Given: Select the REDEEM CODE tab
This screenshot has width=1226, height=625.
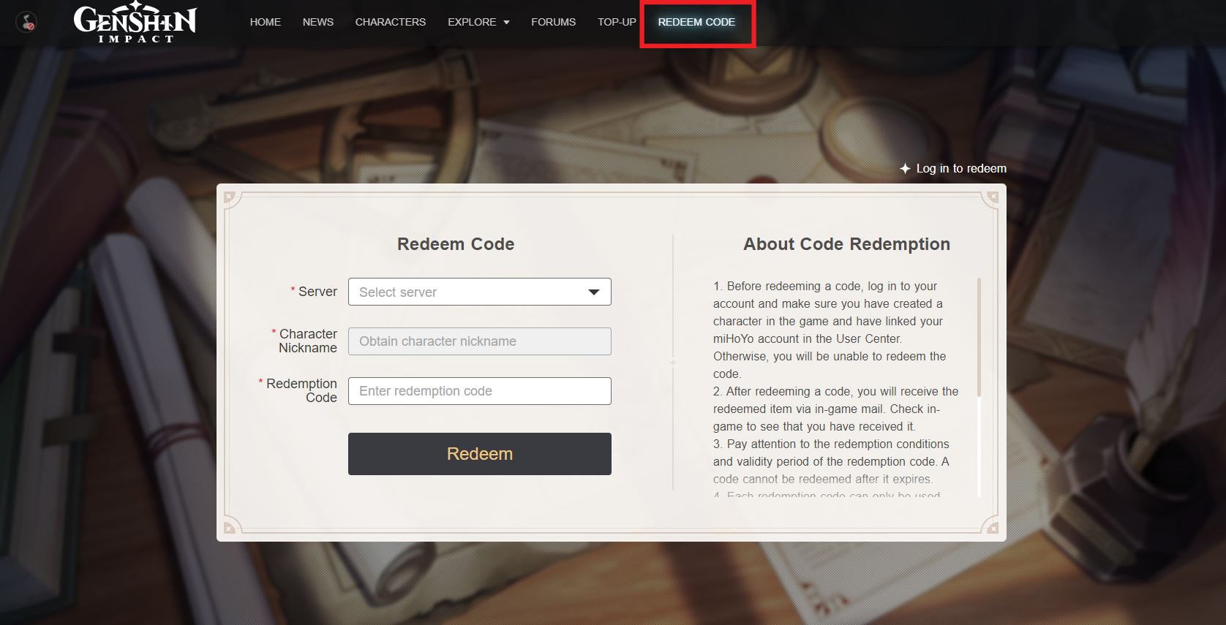Looking at the screenshot, I should pos(696,22).
